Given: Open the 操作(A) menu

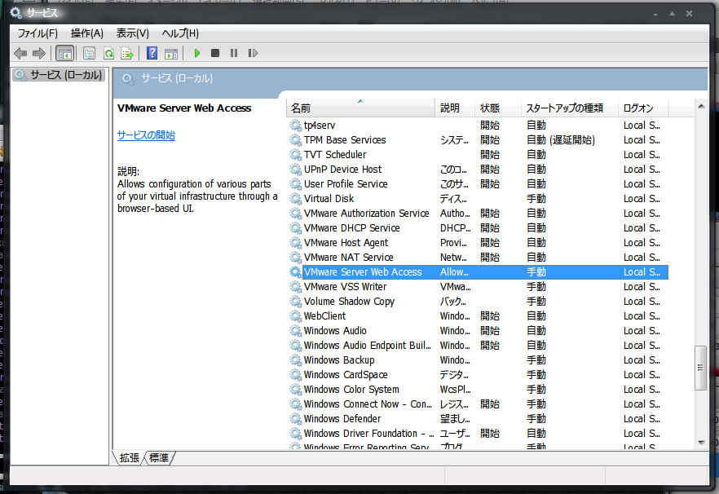Looking at the screenshot, I should (86, 33).
